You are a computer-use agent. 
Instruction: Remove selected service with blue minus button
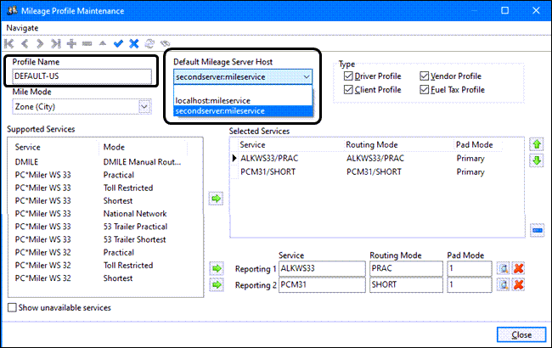pos(537,230)
